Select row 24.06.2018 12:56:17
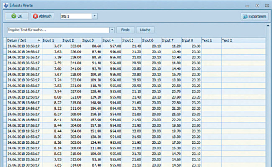Viewport: 272px width, 167px height. point(134,97)
